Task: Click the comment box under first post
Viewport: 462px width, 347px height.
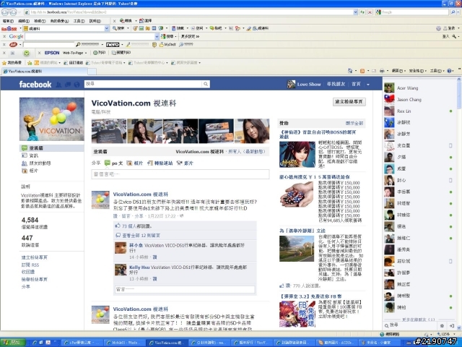Action: pos(185,289)
